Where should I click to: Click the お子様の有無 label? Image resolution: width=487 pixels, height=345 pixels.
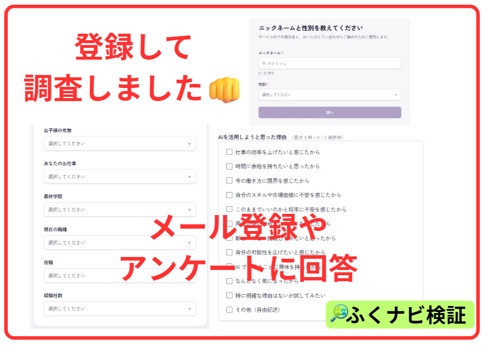(58, 131)
